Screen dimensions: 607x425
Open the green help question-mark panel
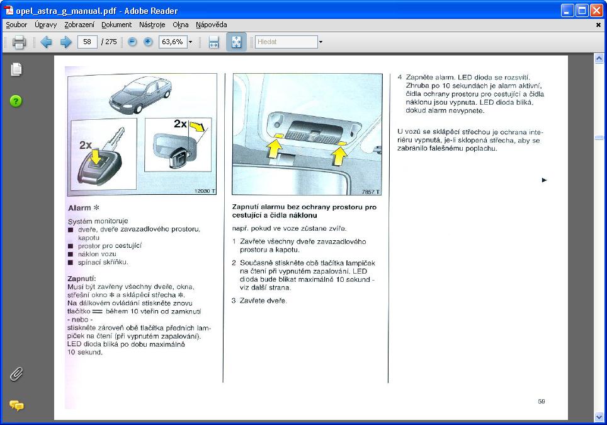click(16, 101)
